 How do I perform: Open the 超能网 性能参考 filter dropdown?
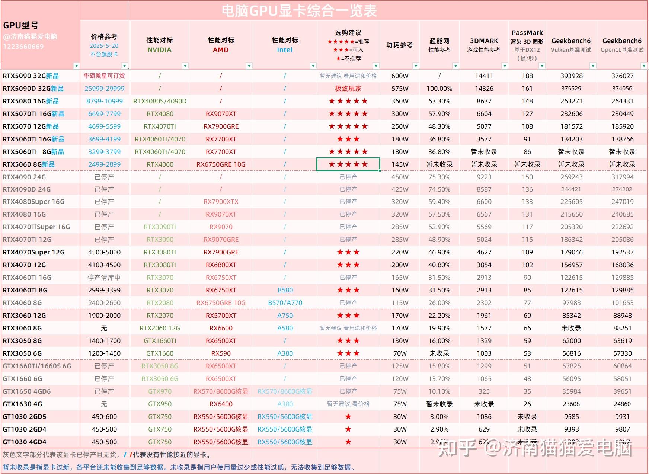click(x=455, y=66)
